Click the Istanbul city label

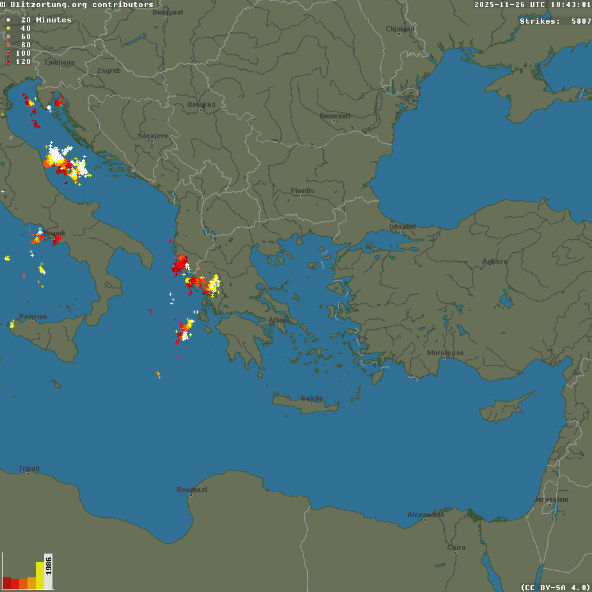coord(403,227)
